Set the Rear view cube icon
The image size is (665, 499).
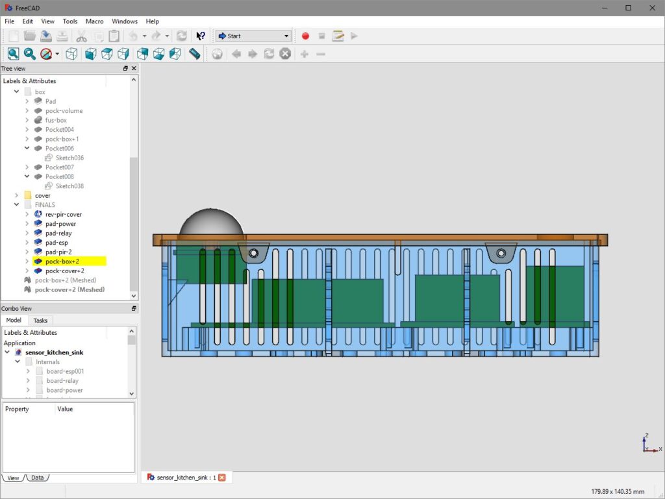pos(142,54)
